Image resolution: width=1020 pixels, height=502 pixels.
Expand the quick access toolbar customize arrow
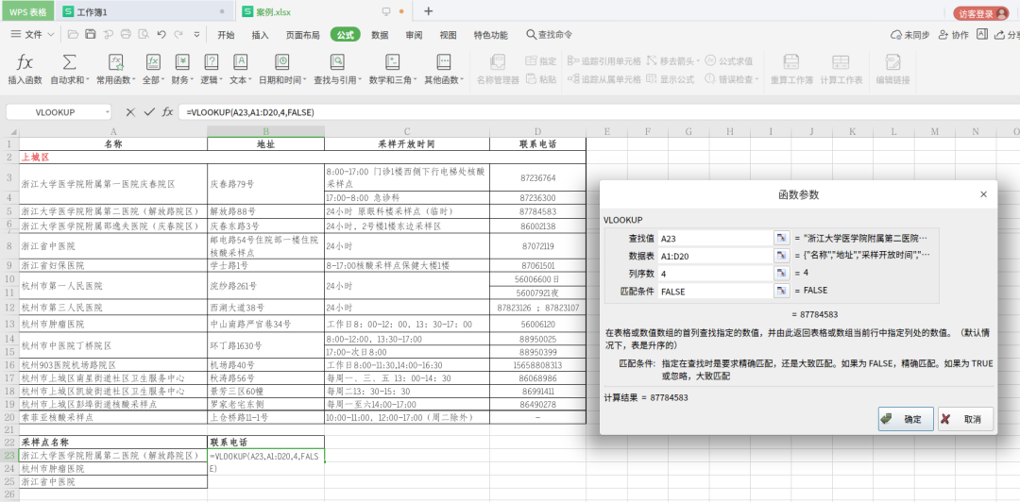click(195, 35)
